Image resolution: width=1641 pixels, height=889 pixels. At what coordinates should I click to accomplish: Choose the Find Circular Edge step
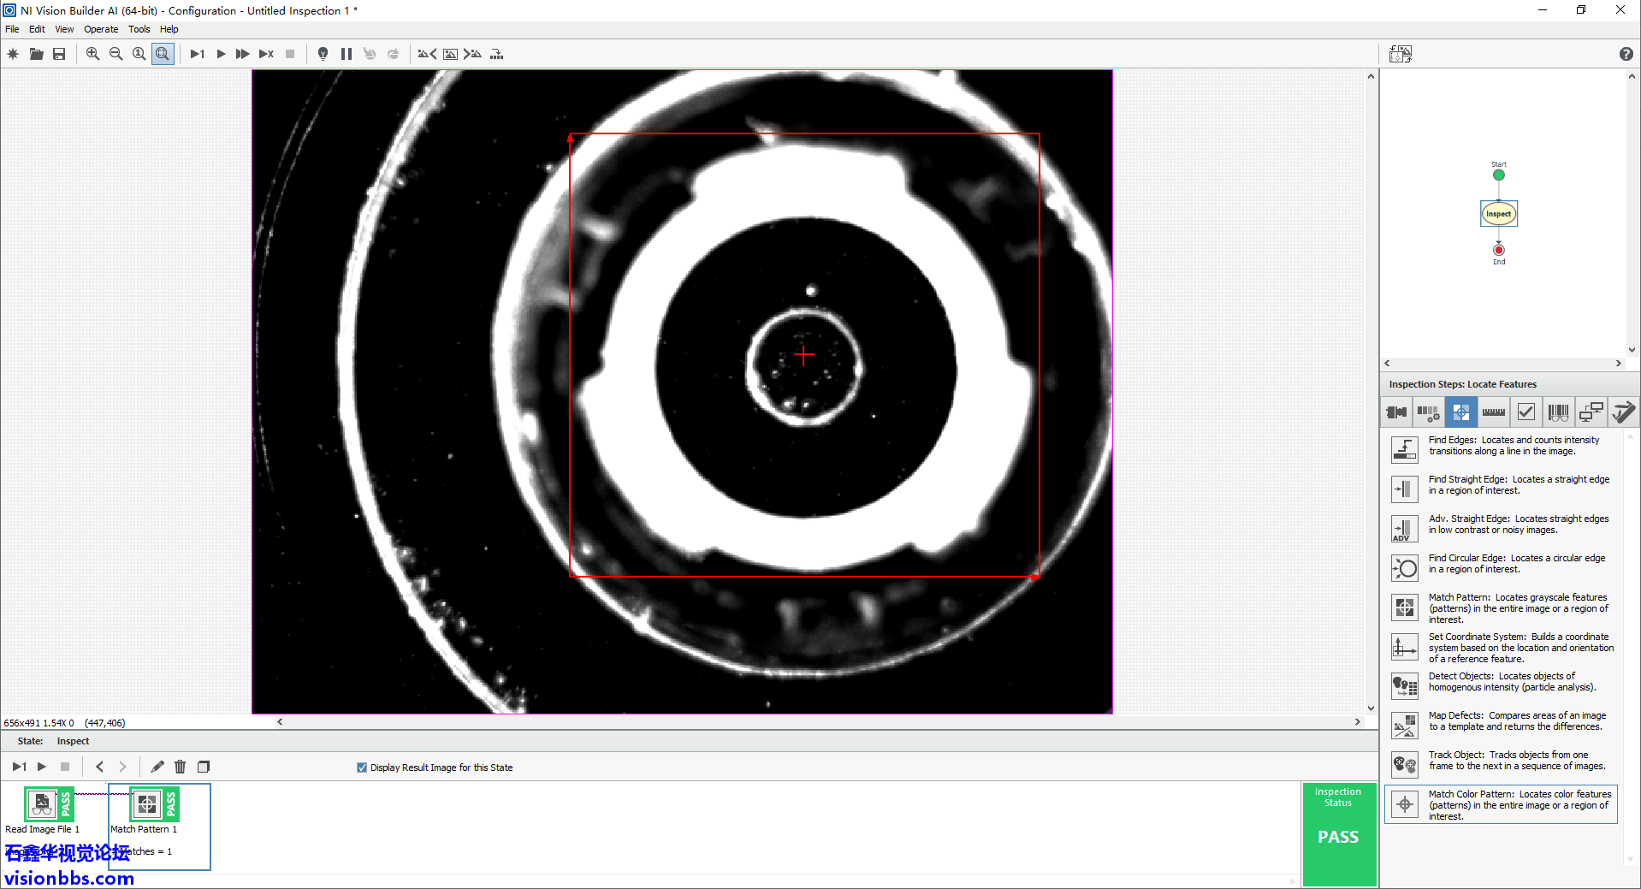pyautogui.click(x=1405, y=567)
